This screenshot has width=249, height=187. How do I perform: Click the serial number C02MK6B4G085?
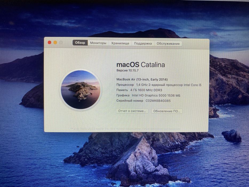coord(158,101)
